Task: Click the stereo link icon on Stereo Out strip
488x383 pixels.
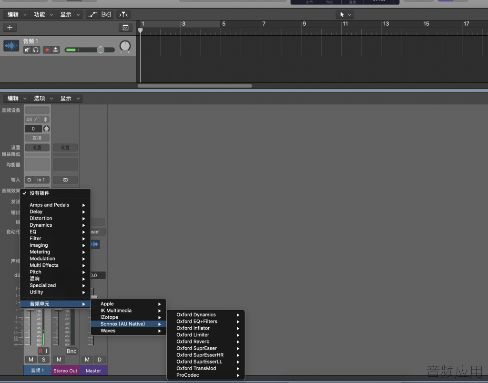Action: click(65, 180)
